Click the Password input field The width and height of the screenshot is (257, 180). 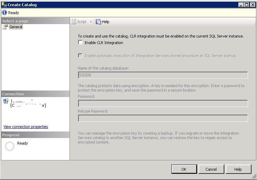click(x=163, y=104)
